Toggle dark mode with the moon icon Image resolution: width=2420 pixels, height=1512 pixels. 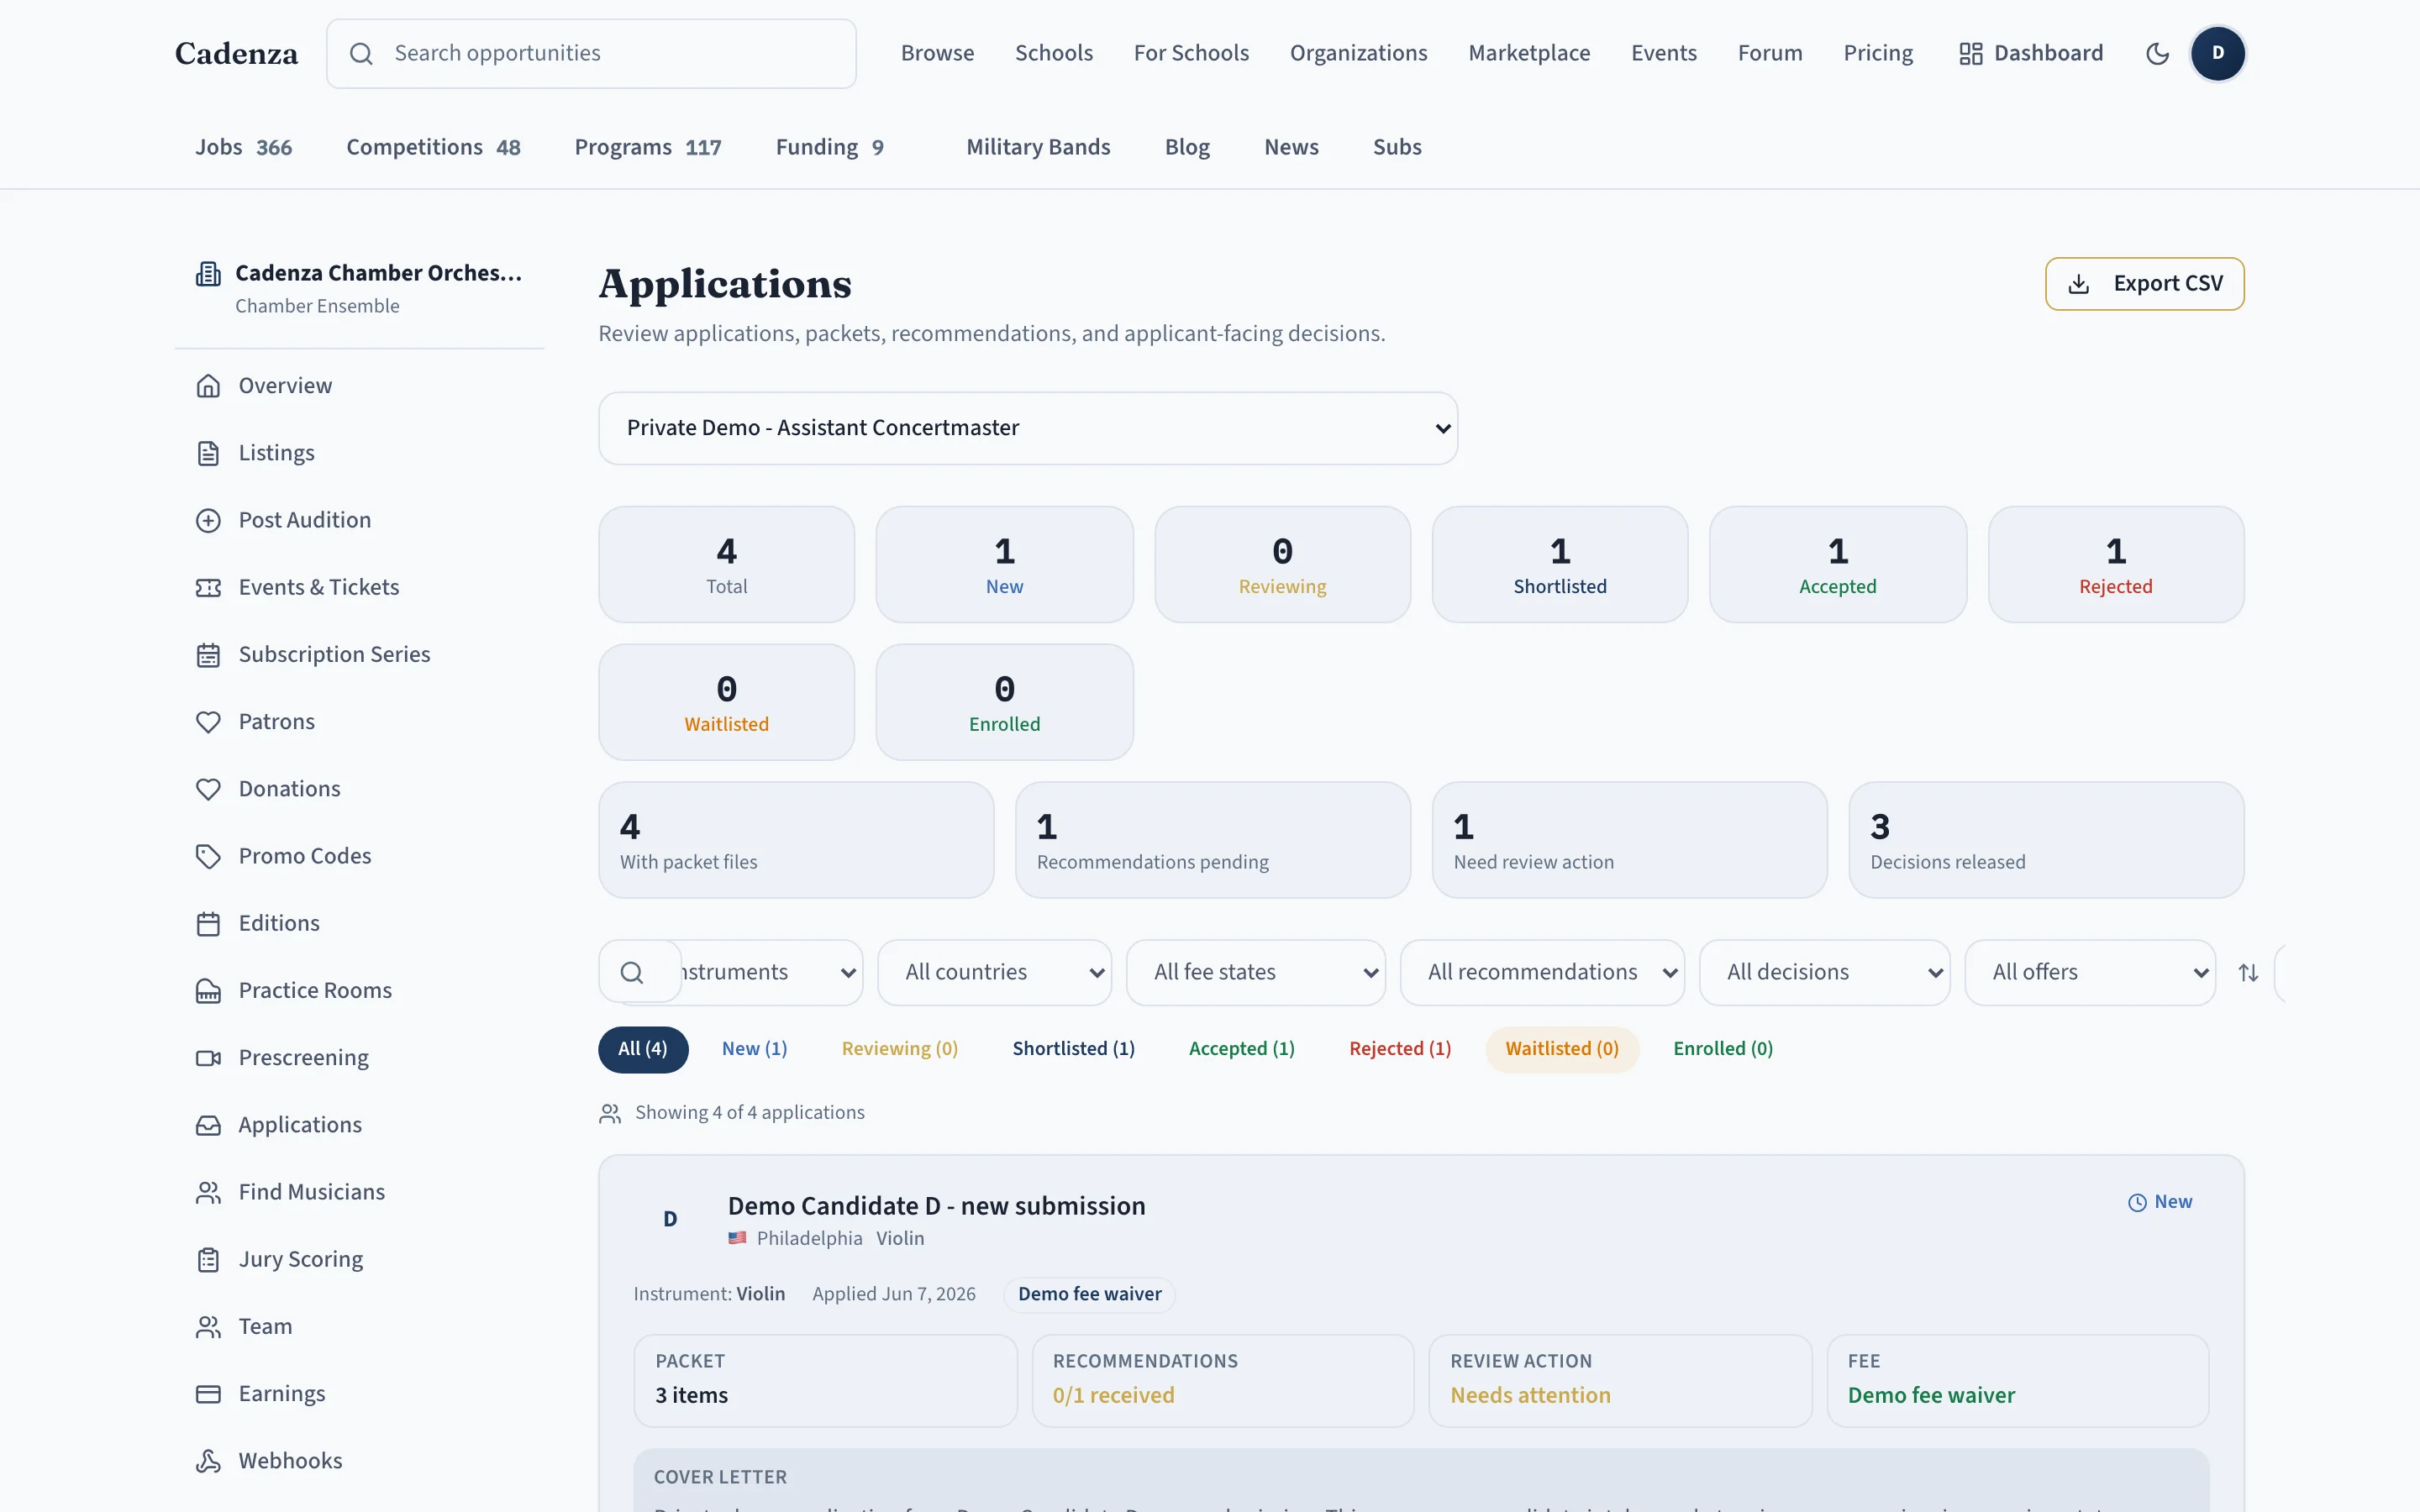coord(2157,53)
